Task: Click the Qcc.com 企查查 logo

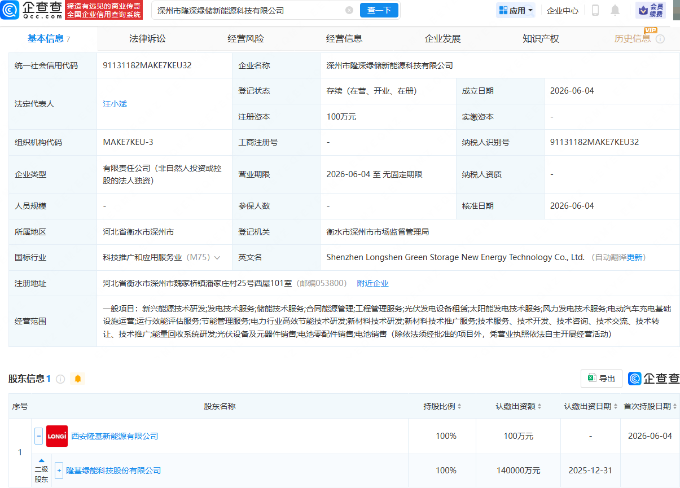Action: (x=31, y=10)
